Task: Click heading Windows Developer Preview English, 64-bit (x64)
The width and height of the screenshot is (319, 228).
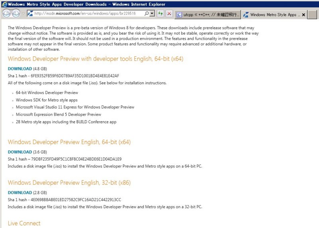Action: (69, 142)
